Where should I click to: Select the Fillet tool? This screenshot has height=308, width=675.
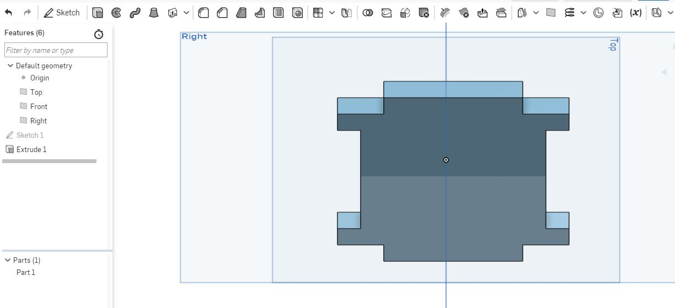coord(203,13)
